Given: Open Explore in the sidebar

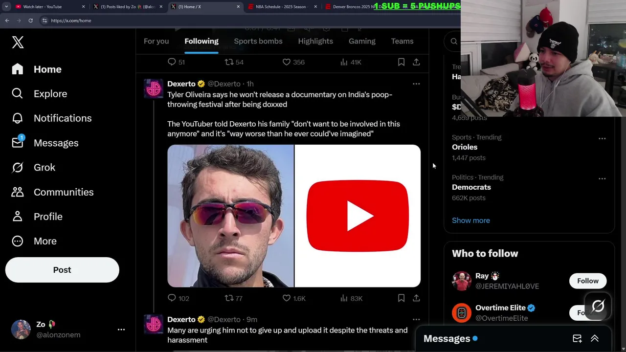Looking at the screenshot, I should click(39, 94).
